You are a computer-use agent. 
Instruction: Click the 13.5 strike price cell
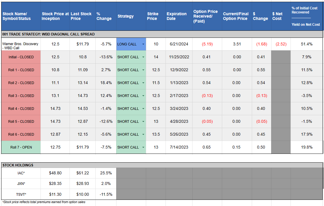pos(156,135)
